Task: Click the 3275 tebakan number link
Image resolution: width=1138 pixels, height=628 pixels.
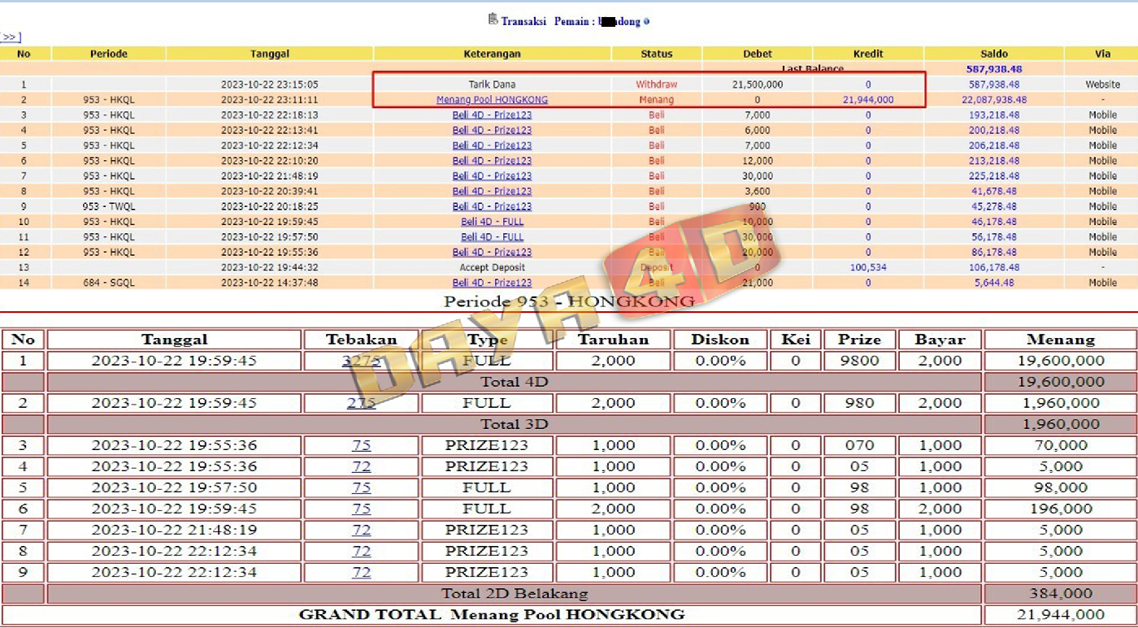Action: coord(361,361)
